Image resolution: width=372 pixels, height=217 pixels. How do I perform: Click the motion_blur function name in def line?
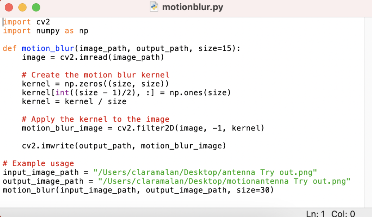48,48
